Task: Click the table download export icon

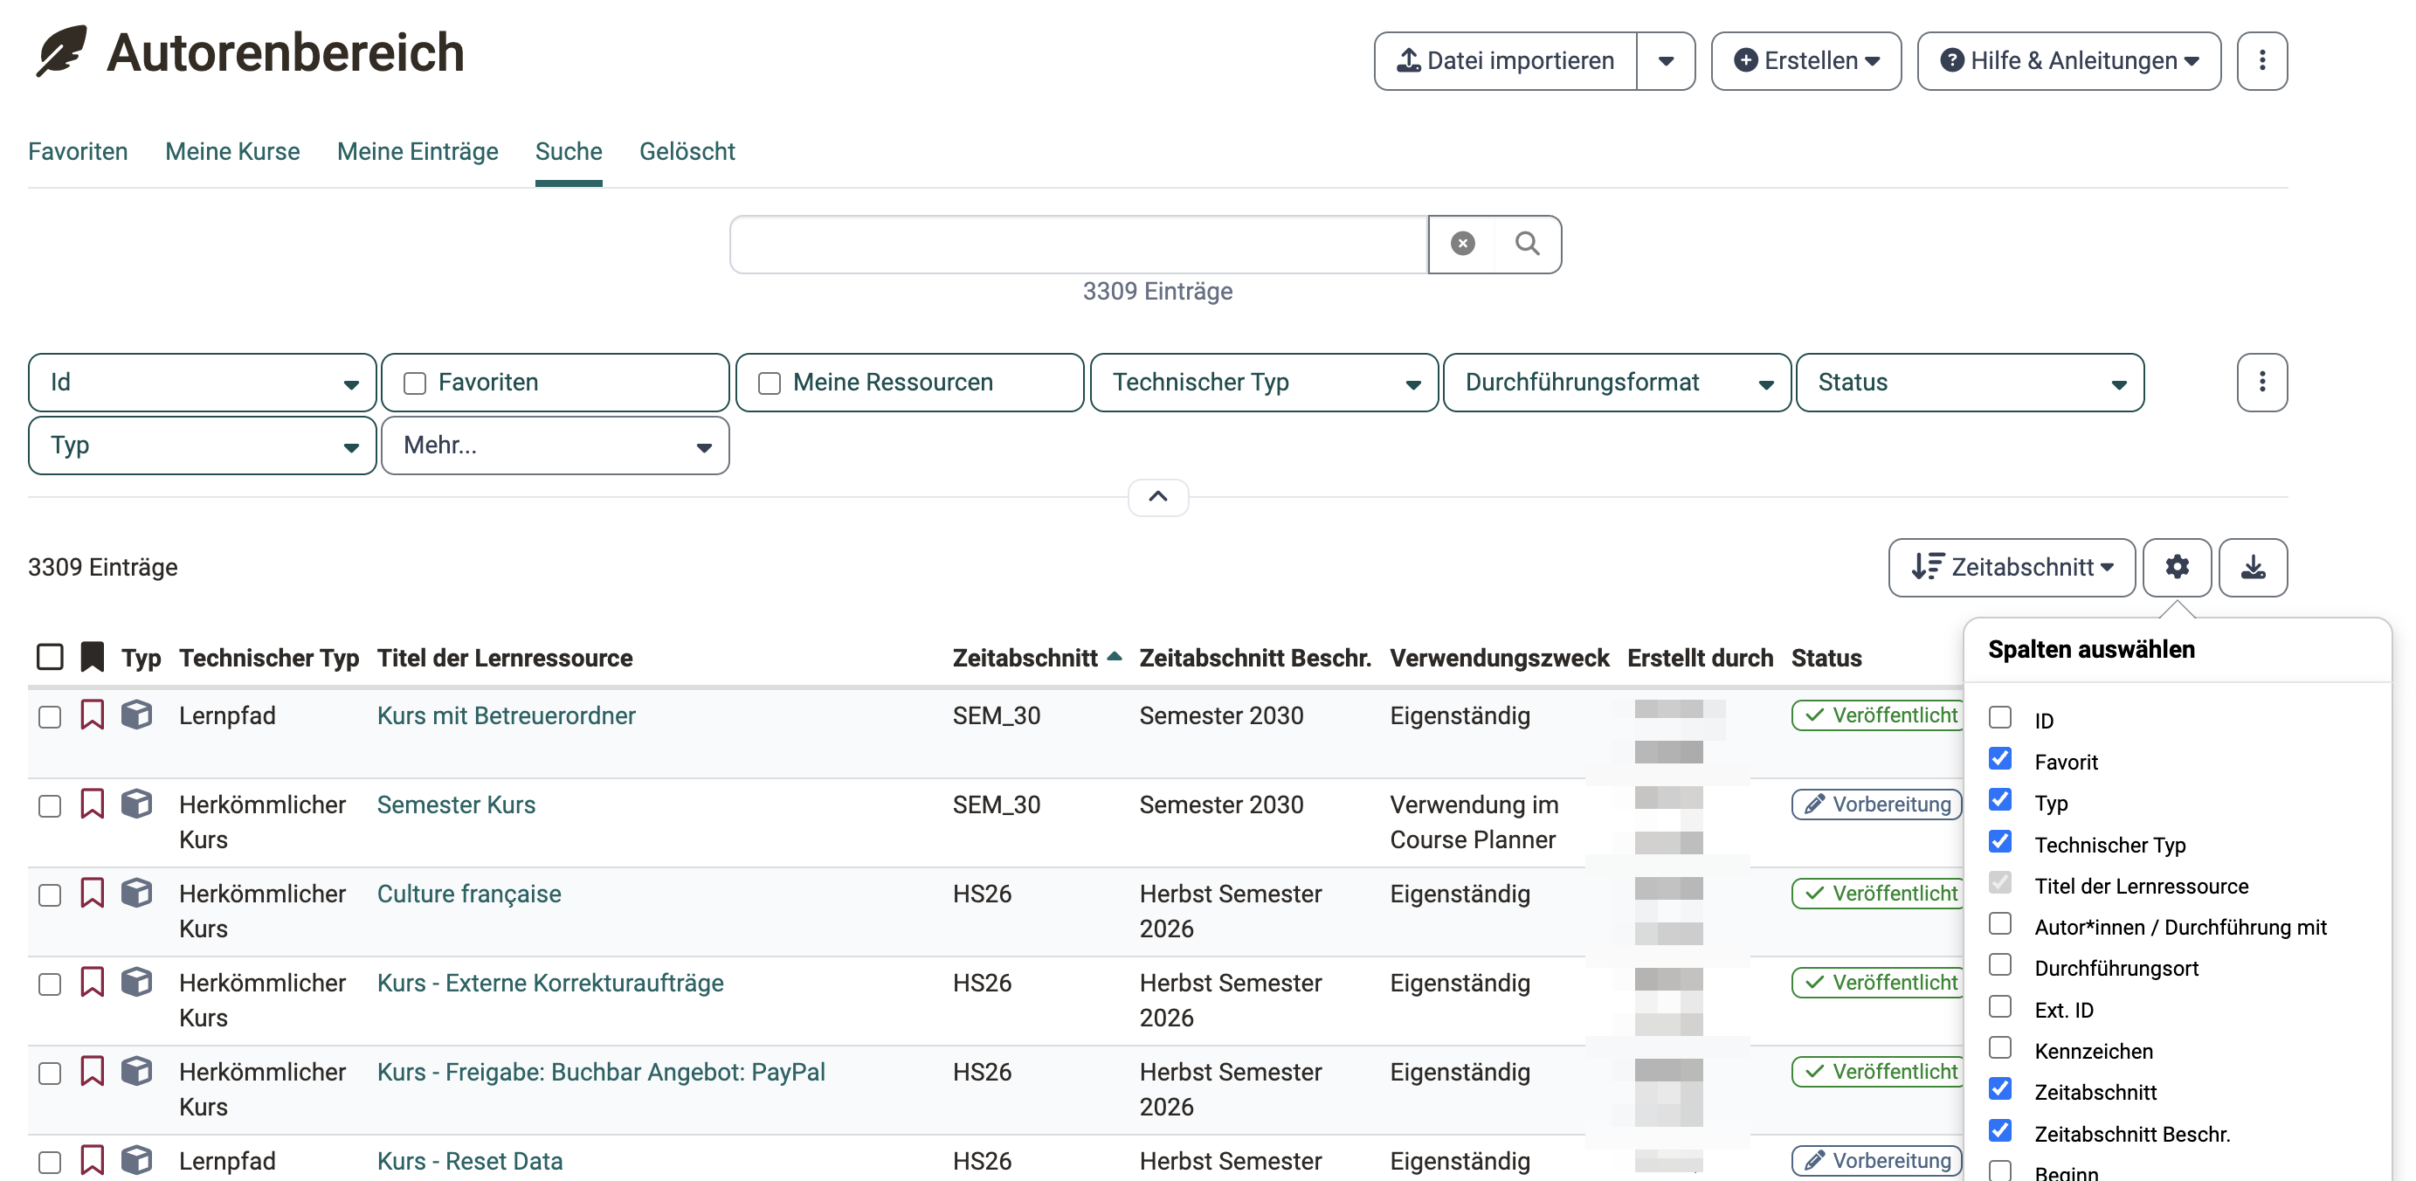Action: (2252, 567)
